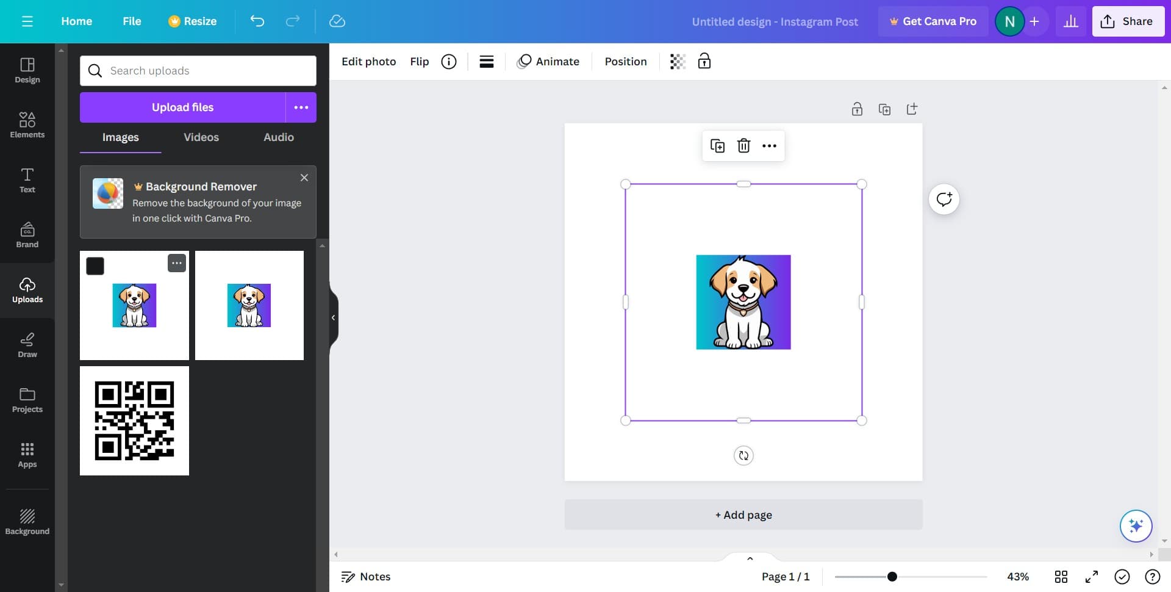Add a comment using the speech bubble icon
Screen dimensions: 1171x592
point(944,200)
